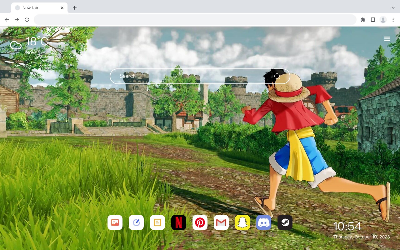Click the New York location label
This screenshot has width=400, height=250.
(37, 53)
